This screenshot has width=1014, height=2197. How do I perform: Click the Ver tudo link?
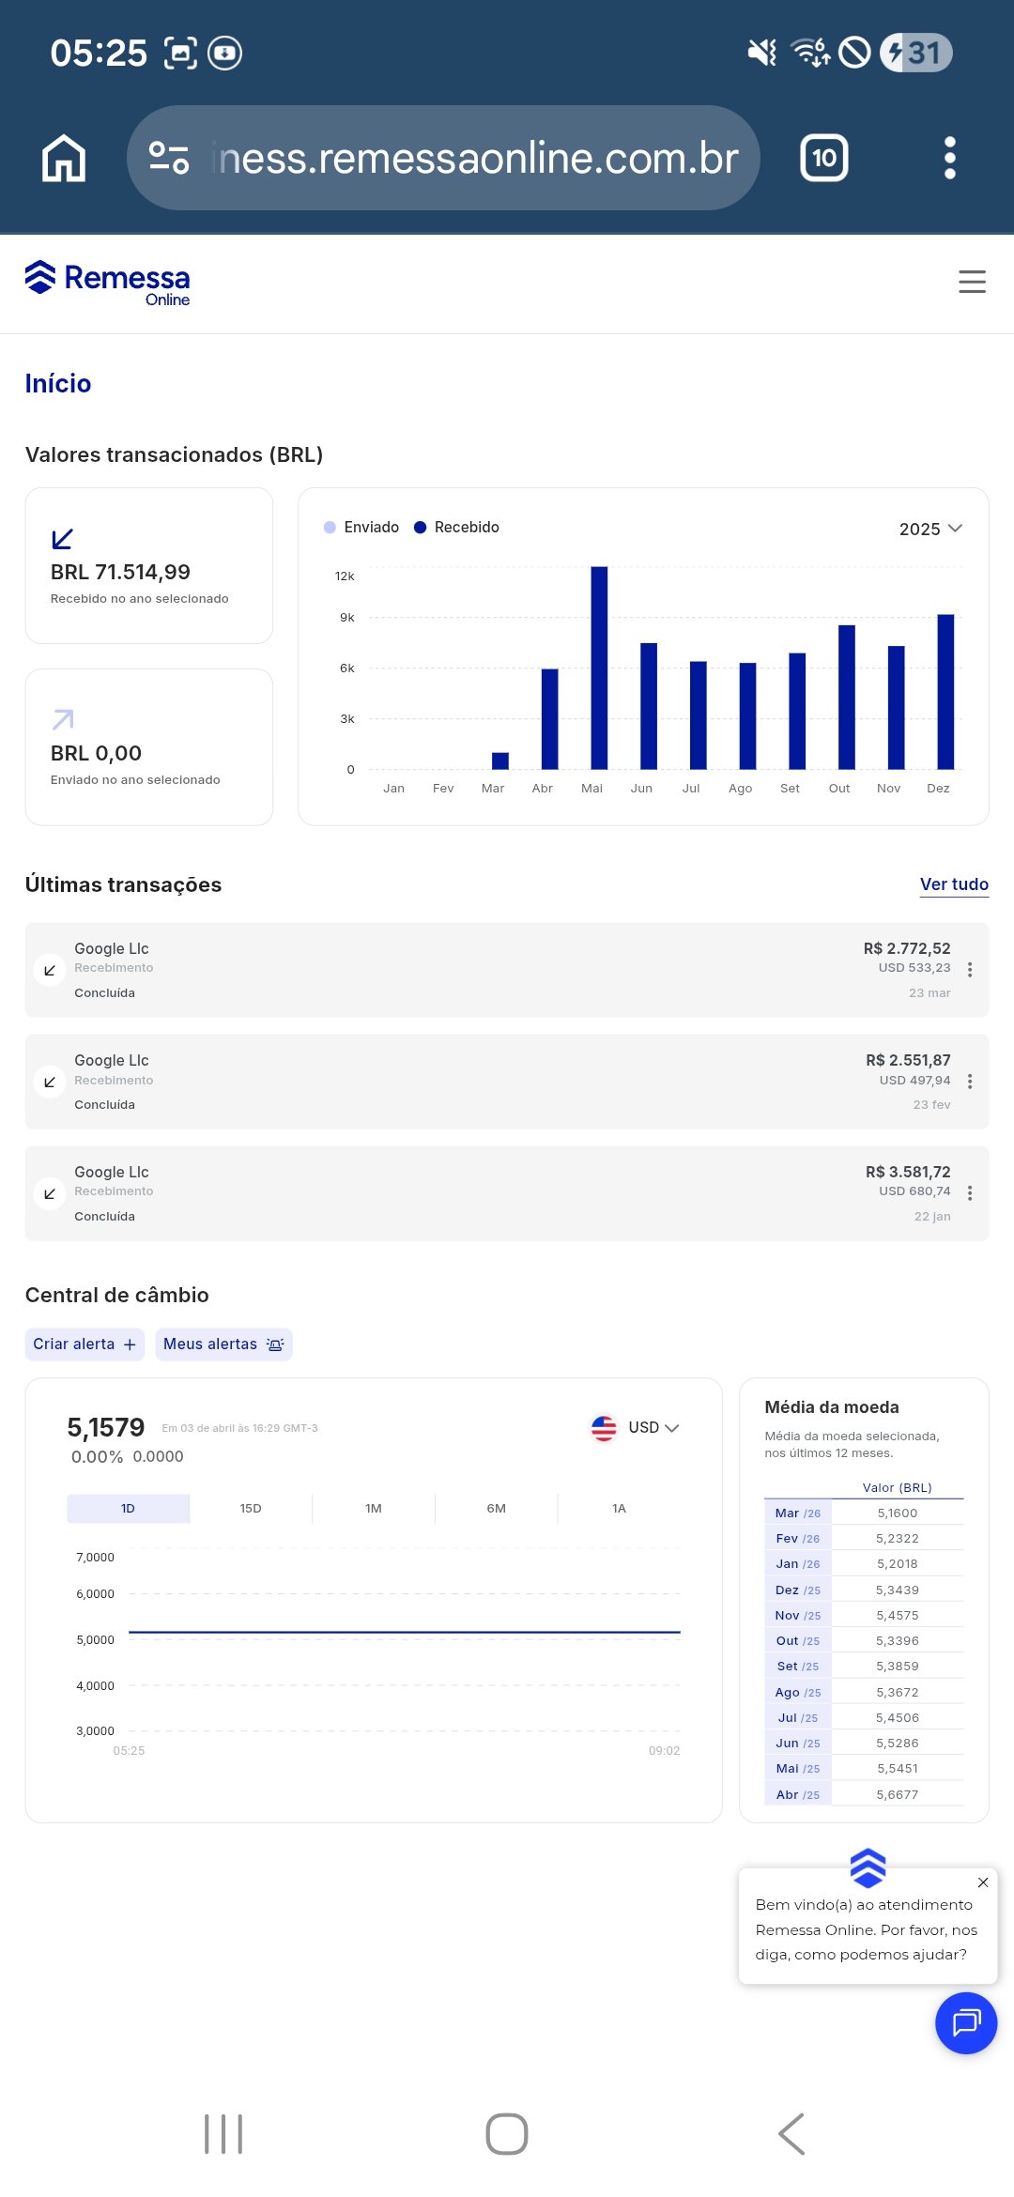pos(954,884)
